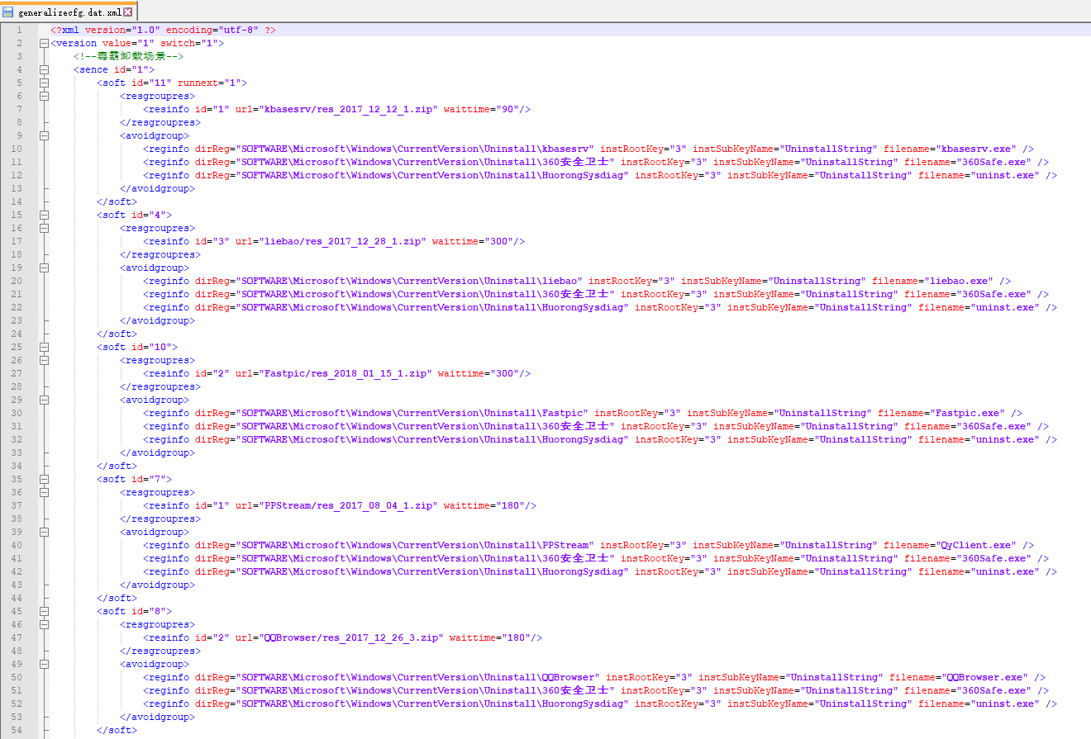
Task: Click line number 27 in the gutter
Action: click(17, 373)
